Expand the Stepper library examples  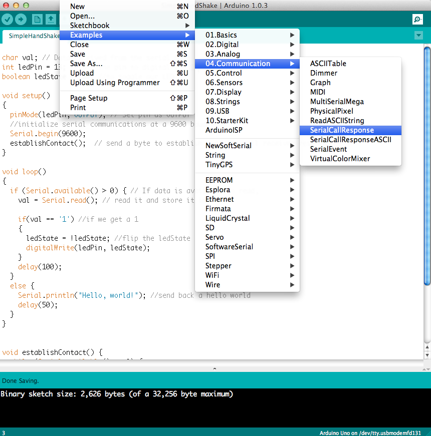(x=247, y=265)
